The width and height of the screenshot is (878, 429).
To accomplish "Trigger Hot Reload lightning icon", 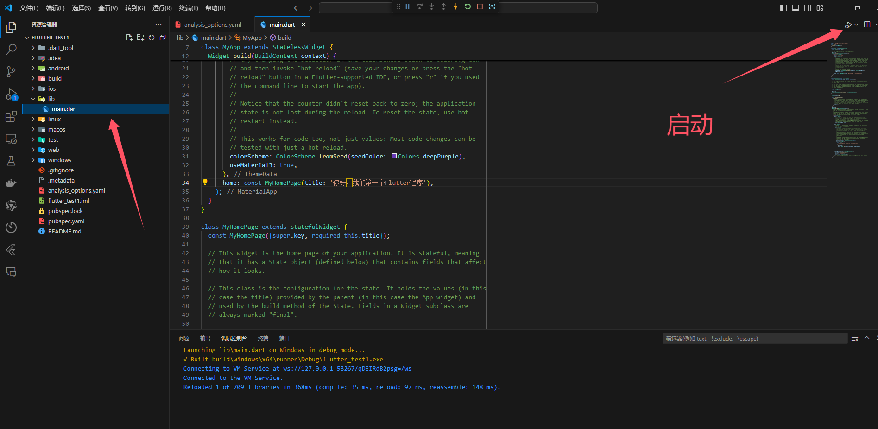I will 455,6.
